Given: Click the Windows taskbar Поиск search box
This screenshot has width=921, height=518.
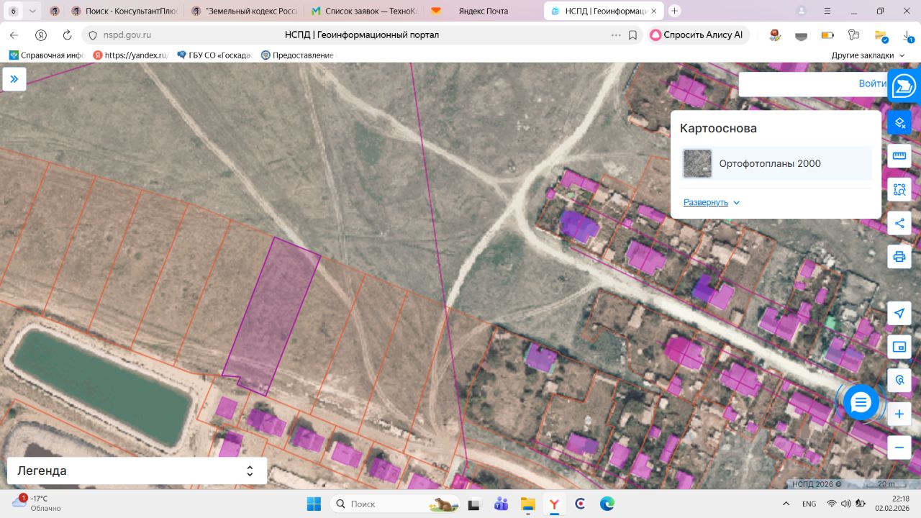Looking at the screenshot, I should (394, 504).
